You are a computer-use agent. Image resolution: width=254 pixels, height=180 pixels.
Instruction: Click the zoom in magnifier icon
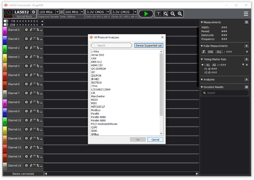[x=180, y=14]
